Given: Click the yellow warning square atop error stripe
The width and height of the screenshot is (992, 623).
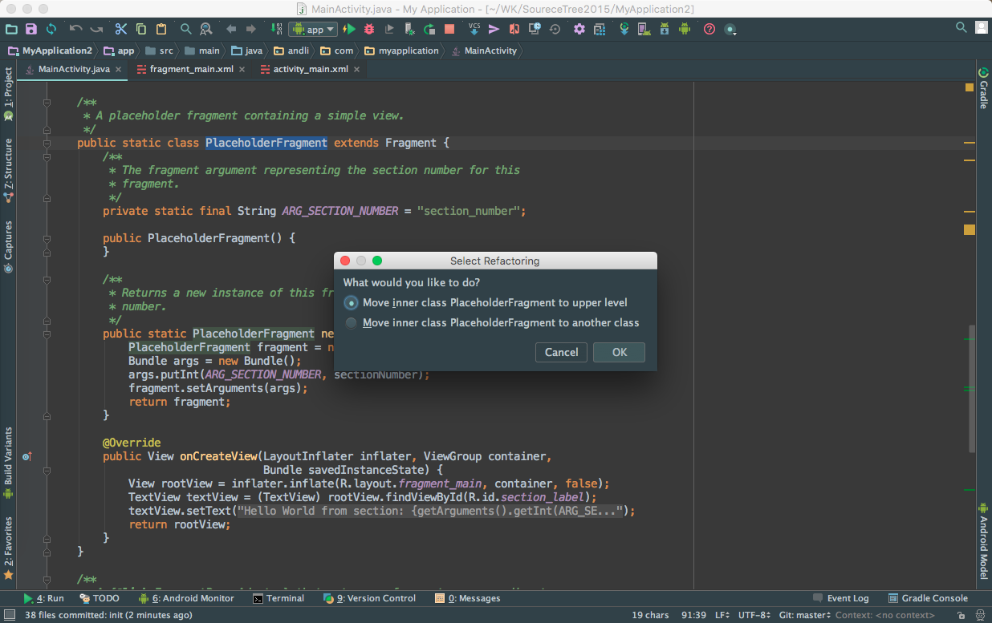Looking at the screenshot, I should (969, 88).
